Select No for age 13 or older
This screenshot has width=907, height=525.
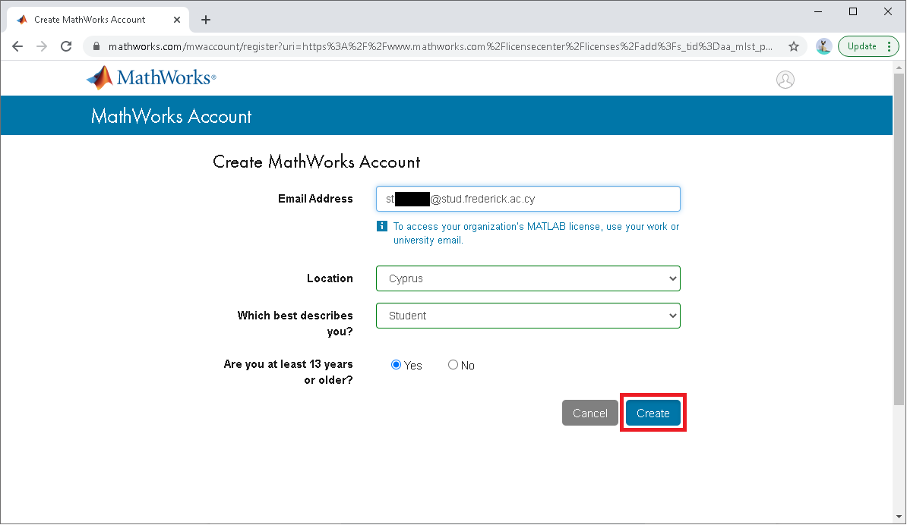pyautogui.click(x=453, y=365)
